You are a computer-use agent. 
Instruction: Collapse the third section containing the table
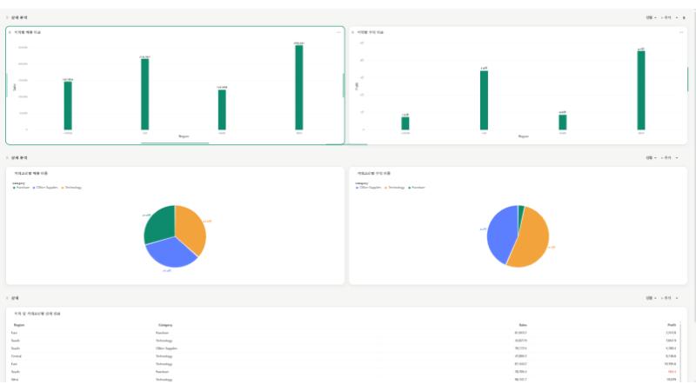tap(8, 298)
